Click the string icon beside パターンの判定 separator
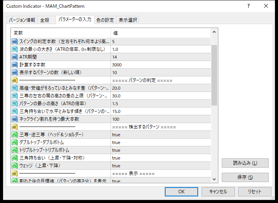Screen dimensions: 278x203 point(15,80)
